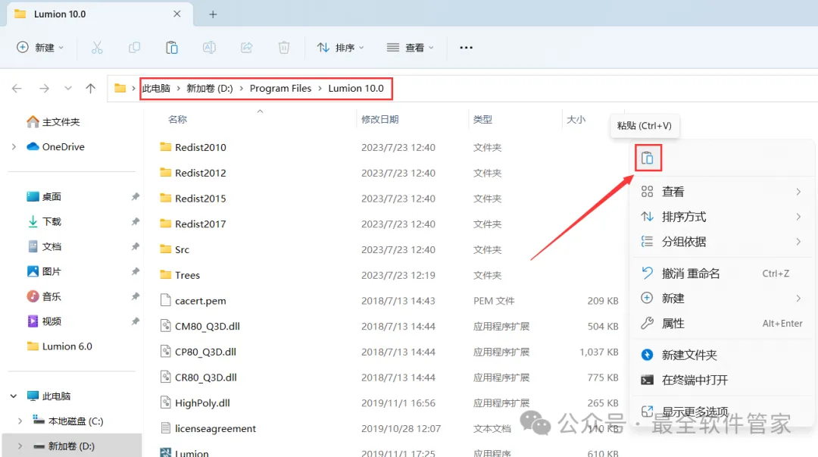The image size is (818, 457).
Task: Open Group by (分组依据) in context menu
Action: pos(723,242)
